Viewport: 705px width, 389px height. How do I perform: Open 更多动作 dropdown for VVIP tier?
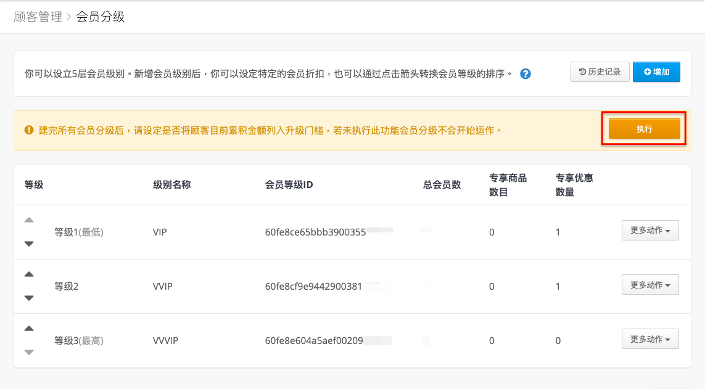click(x=650, y=285)
